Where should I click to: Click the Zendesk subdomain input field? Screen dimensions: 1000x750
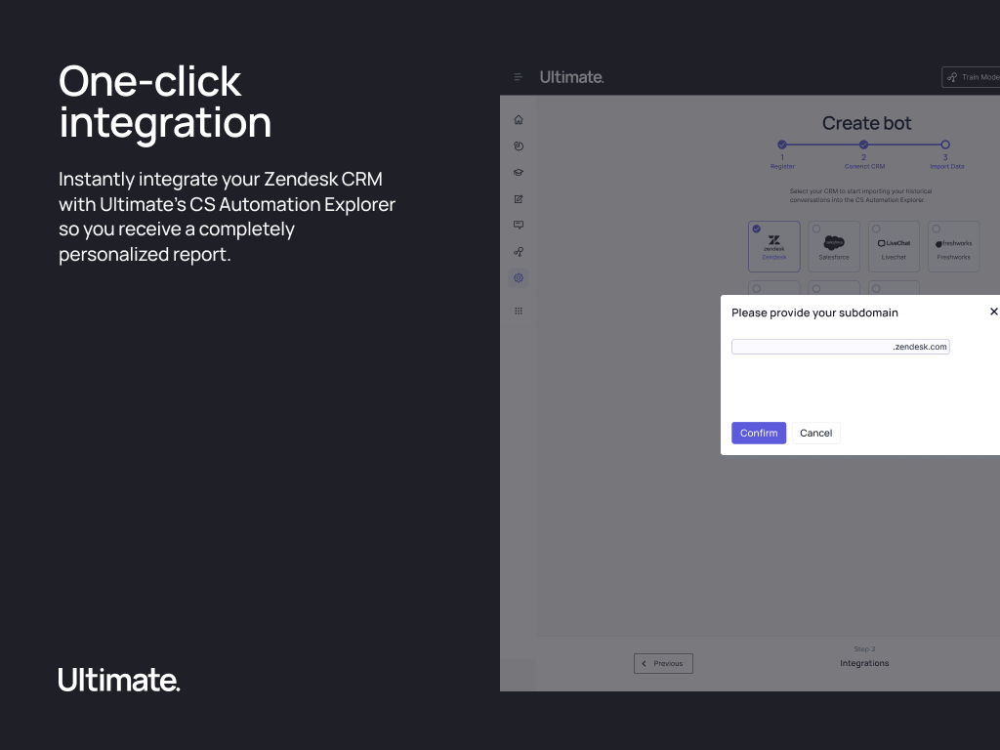click(x=811, y=347)
